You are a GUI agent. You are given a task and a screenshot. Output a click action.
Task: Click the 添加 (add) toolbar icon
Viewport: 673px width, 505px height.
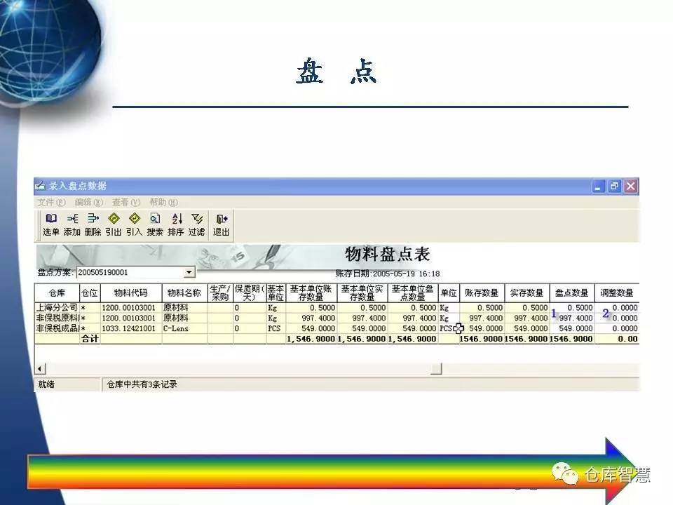tap(72, 224)
